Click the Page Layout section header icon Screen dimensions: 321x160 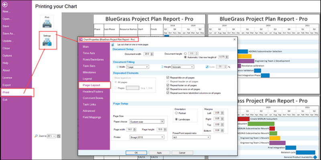pyautogui.click(x=114, y=44)
